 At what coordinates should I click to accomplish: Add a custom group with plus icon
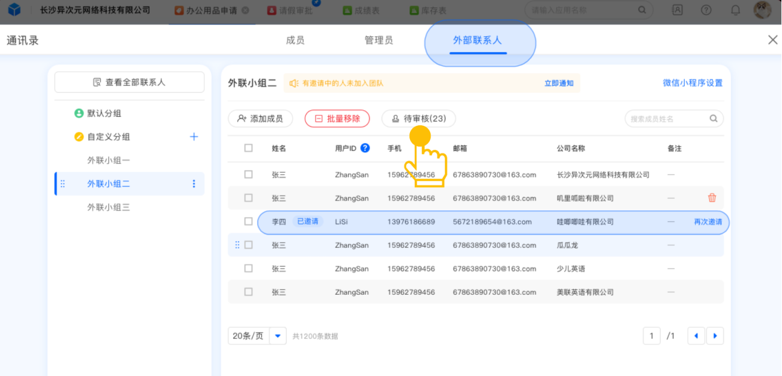click(x=194, y=137)
